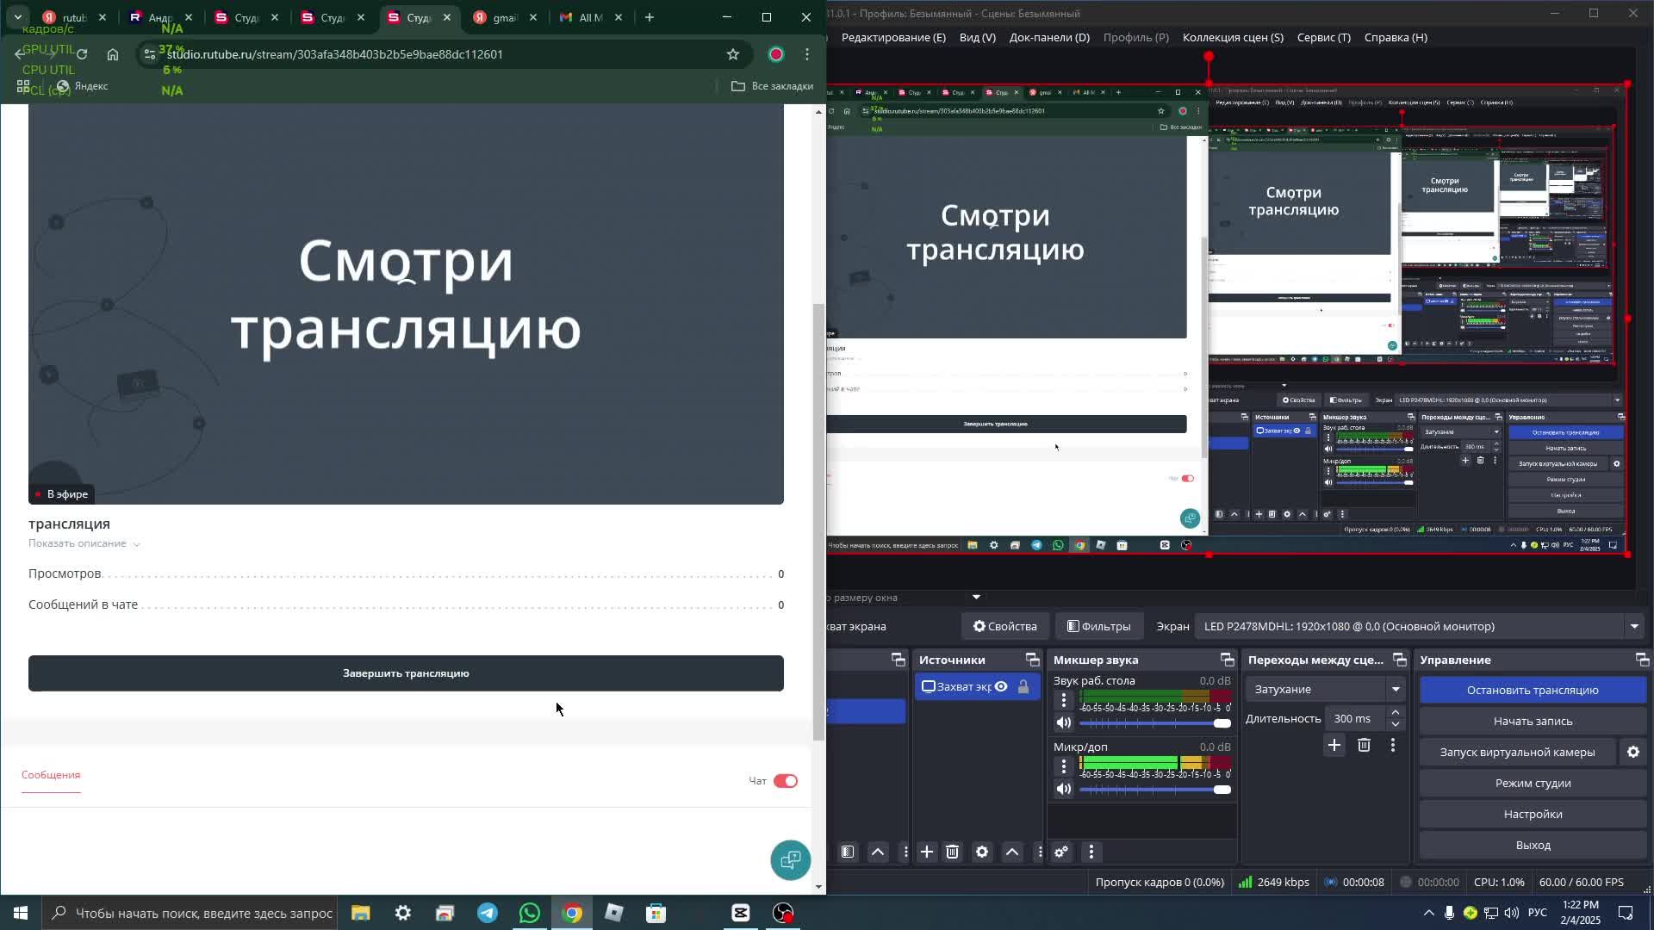Click Запуск виртуальной камеры button
This screenshot has height=930, width=1654.
1518,752
